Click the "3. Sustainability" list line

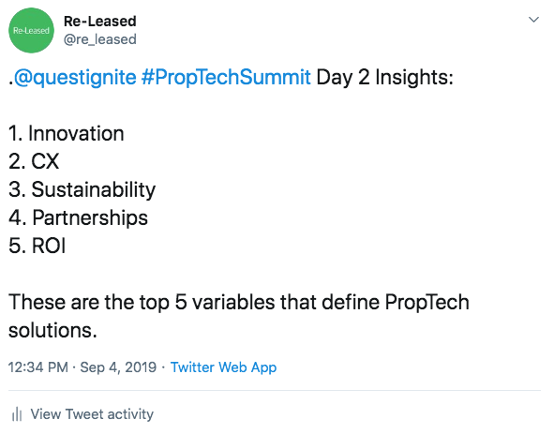coord(82,189)
